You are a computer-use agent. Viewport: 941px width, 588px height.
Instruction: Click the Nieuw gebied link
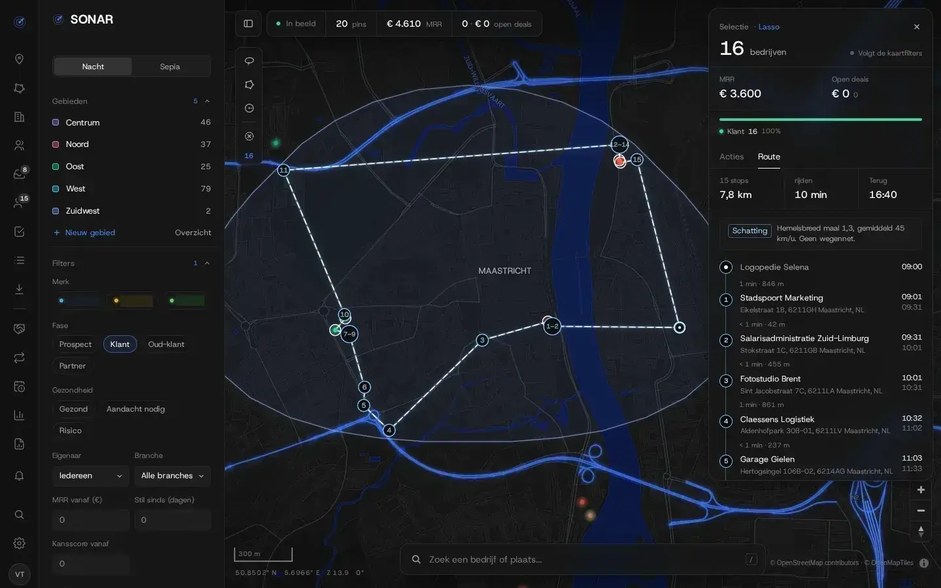click(84, 233)
